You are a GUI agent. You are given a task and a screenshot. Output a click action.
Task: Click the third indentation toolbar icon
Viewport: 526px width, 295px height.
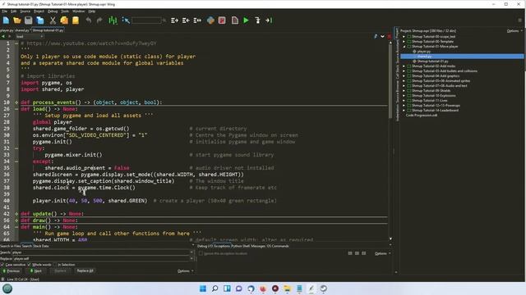tap(197, 20)
